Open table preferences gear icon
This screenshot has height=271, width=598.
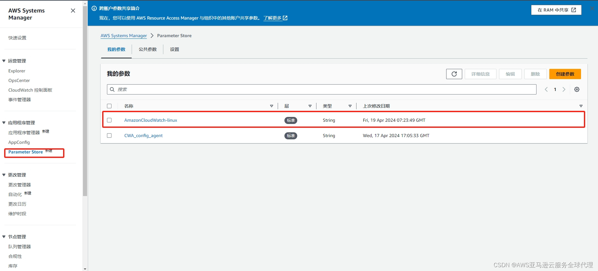pos(577,89)
